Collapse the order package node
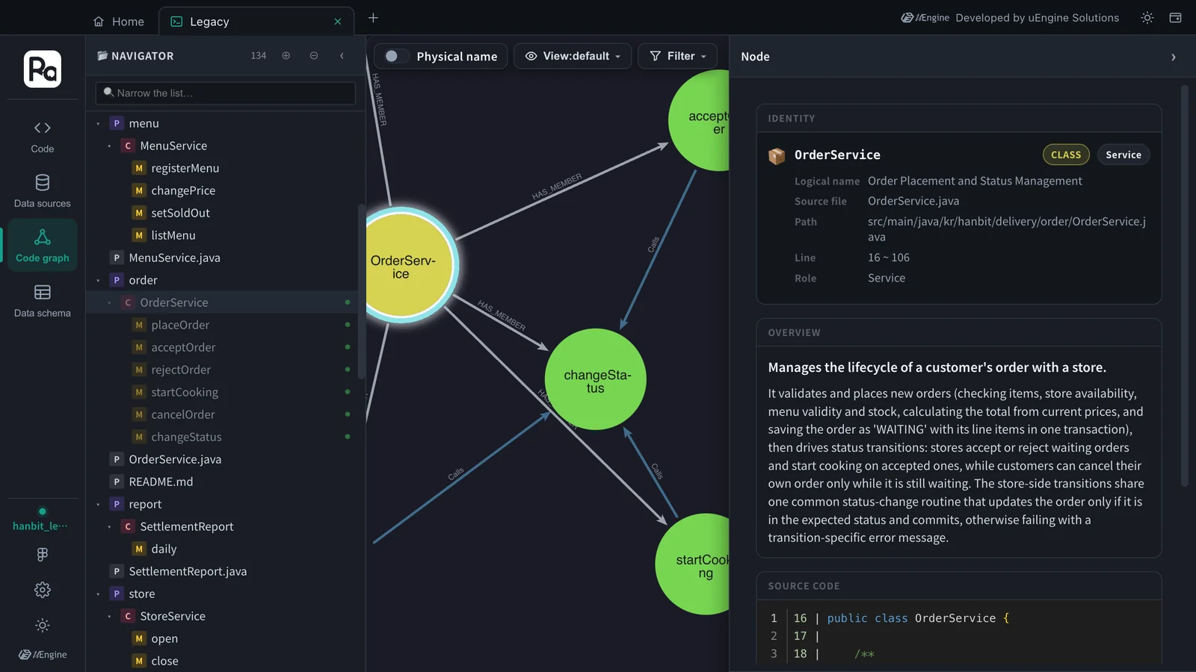Screen dimensions: 1196x672 (x=98, y=281)
